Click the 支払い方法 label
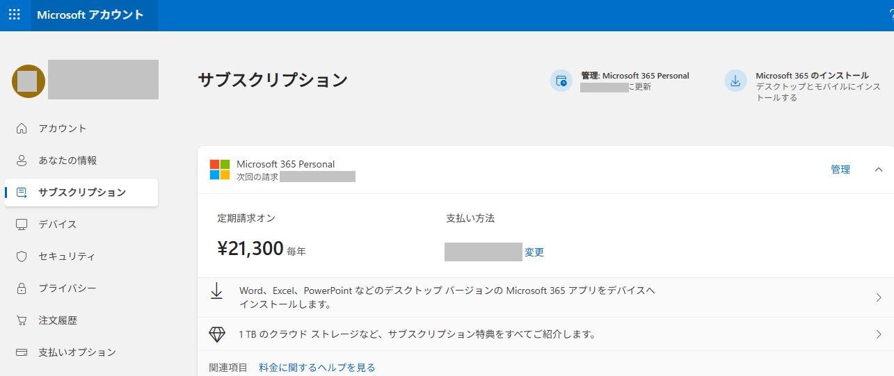 click(x=470, y=218)
